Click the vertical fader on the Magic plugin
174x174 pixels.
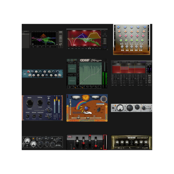point(70,107)
